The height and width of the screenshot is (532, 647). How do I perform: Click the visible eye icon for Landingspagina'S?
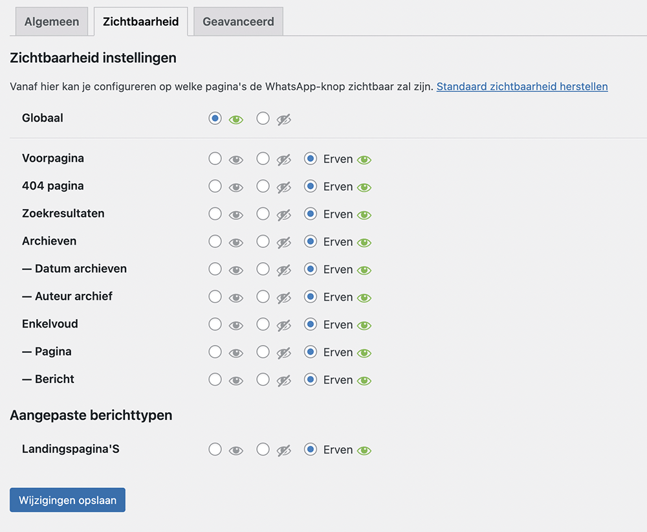tap(236, 450)
